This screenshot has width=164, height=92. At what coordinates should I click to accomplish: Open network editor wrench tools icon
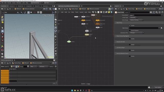93,12
